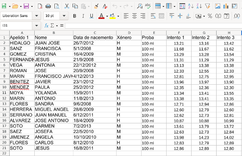Align text to the left
This screenshot has width=242, height=156.
(x=126, y=16)
